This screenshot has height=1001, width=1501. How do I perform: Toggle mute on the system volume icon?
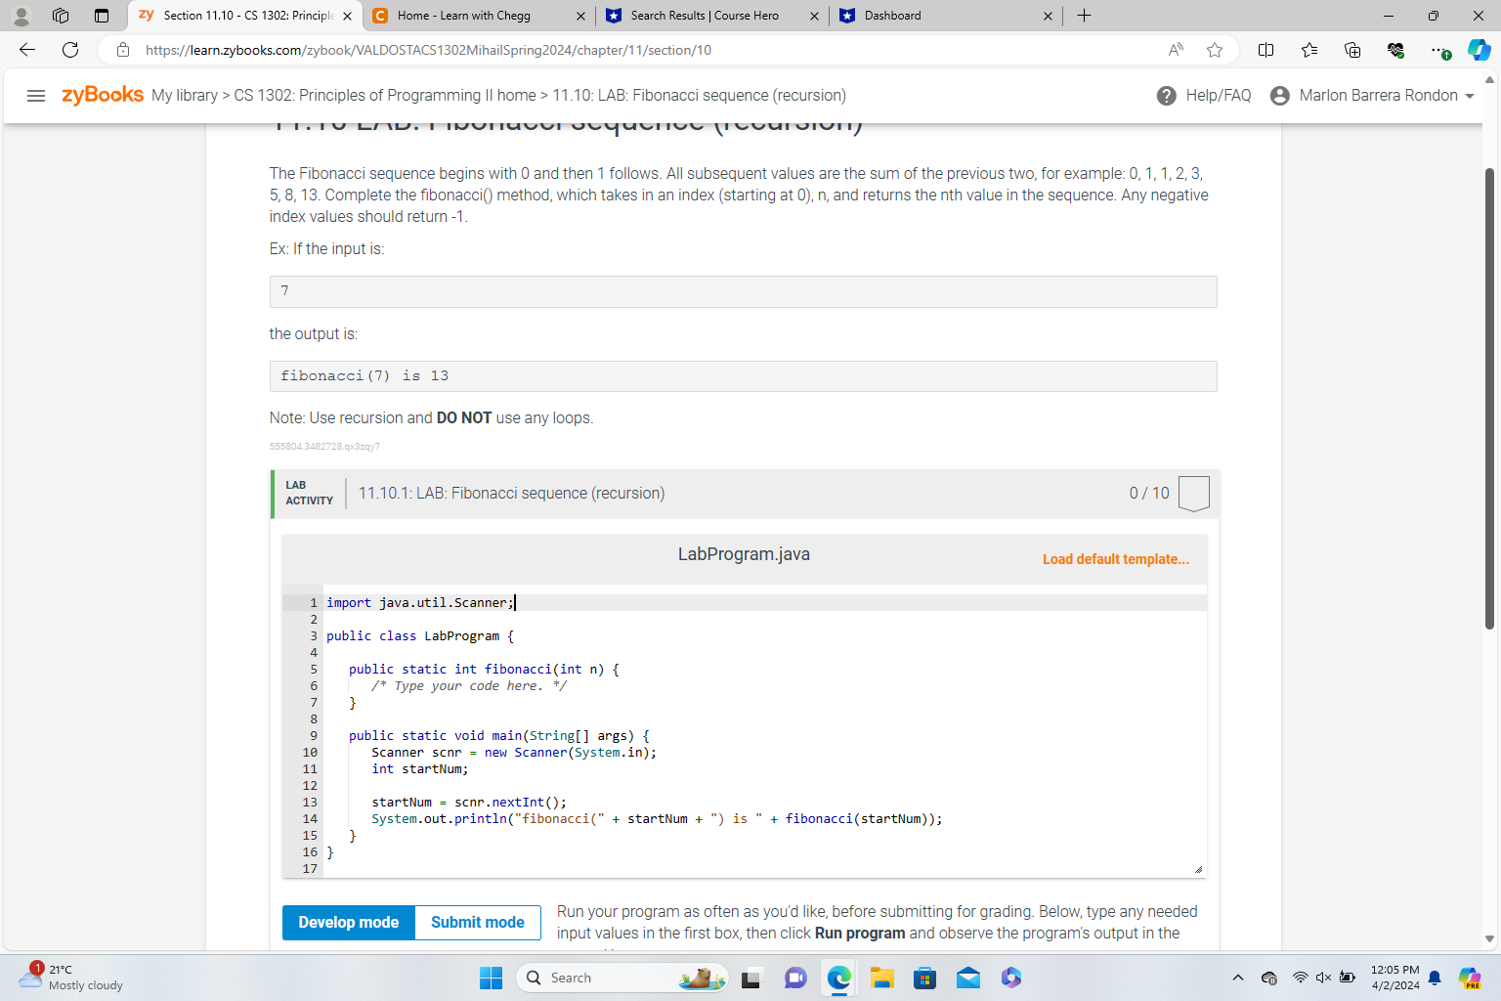(1322, 977)
